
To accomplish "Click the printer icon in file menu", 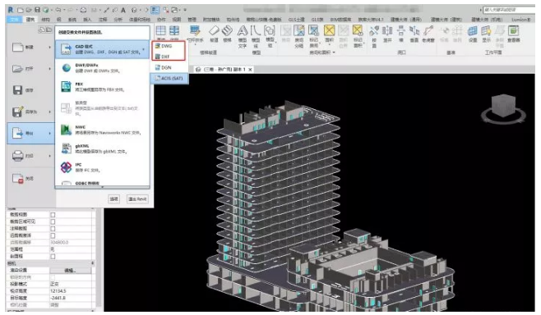I will [x=17, y=156].
